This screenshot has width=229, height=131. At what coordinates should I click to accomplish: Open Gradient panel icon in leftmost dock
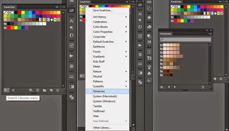pyautogui.click(x=71, y=87)
